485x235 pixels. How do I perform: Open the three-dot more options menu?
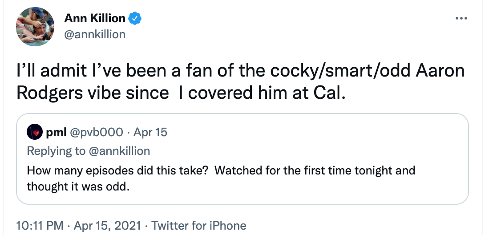point(461,19)
